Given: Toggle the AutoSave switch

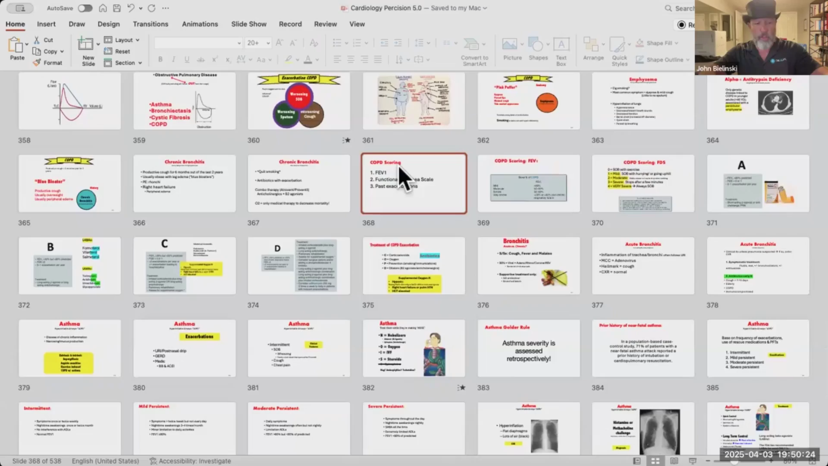Looking at the screenshot, I should point(85,8).
